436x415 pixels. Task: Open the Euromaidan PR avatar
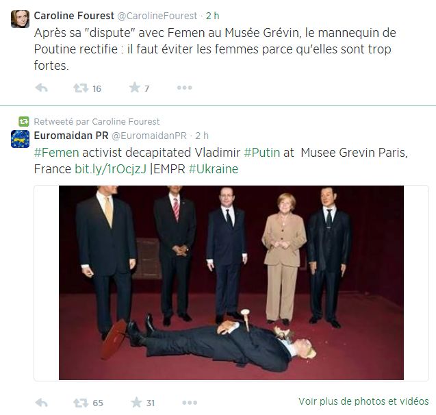(20, 139)
